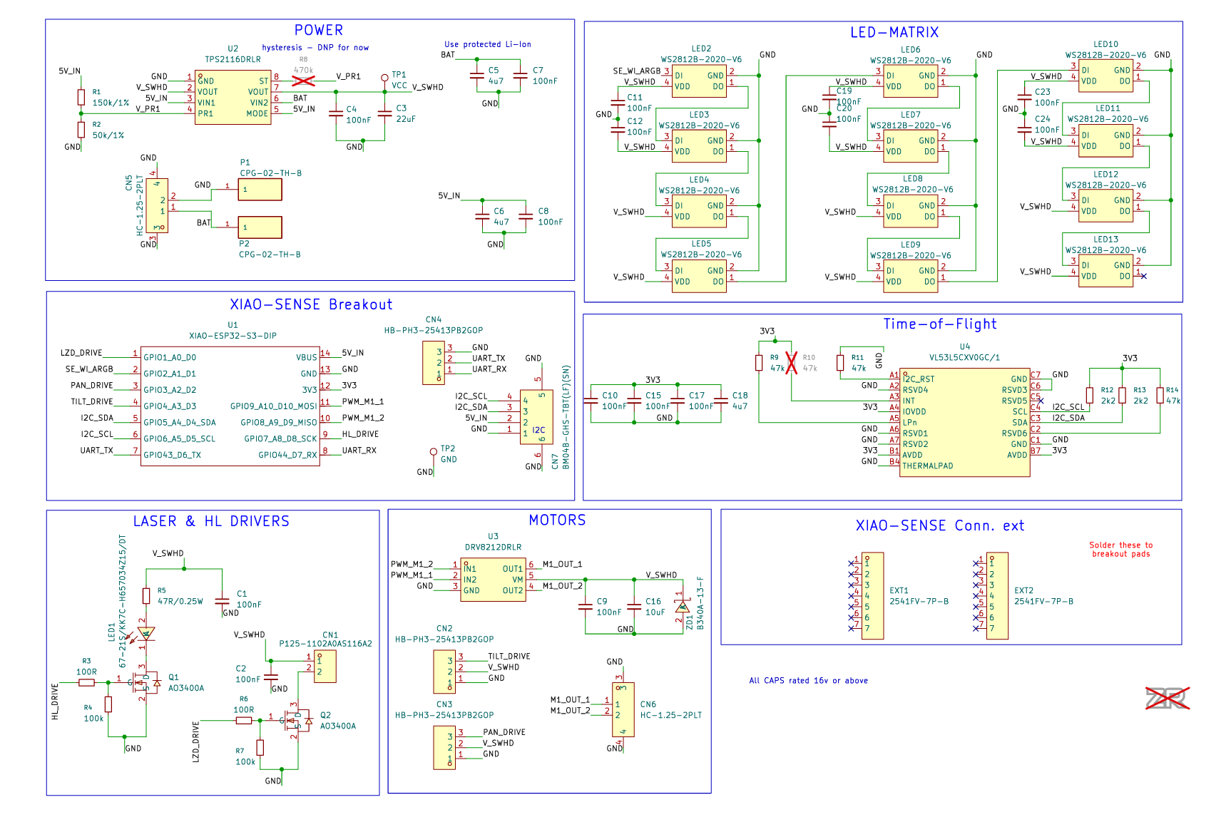Click the R5 47R/0.25W resistor
The width and height of the screenshot is (1231, 827).
tap(146, 596)
